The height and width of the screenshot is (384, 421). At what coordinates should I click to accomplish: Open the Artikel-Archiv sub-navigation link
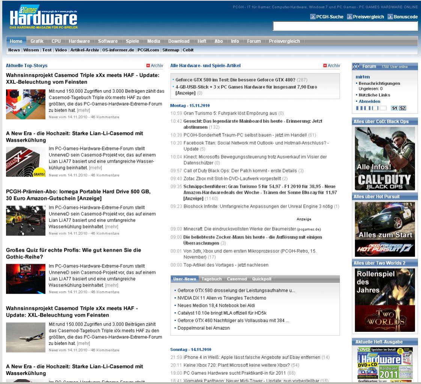point(84,50)
